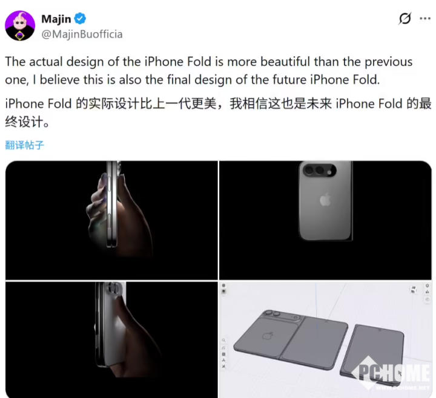Open the side-view folded phone image

[111, 220]
